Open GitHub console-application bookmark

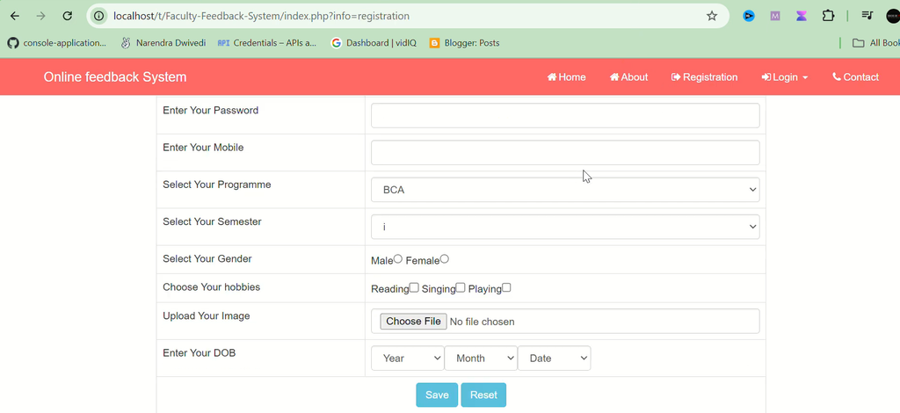[57, 42]
